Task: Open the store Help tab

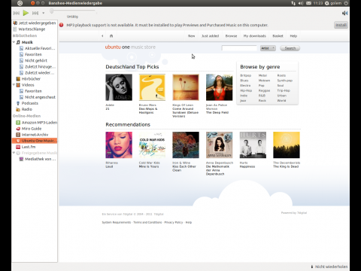Action: pyautogui.click(x=293, y=36)
